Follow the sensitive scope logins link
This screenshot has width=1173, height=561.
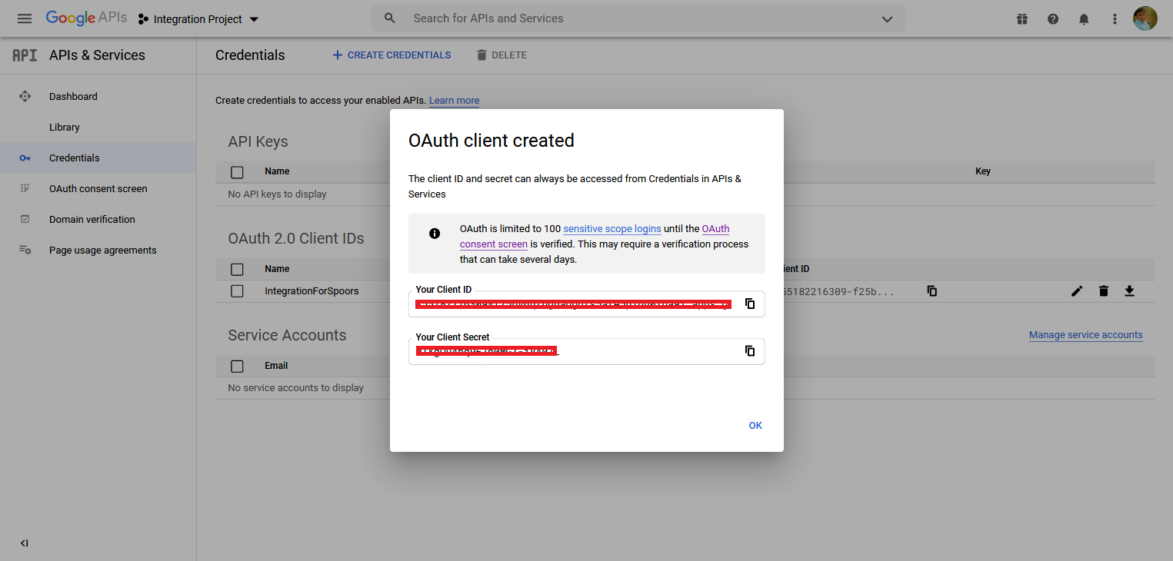coord(611,229)
